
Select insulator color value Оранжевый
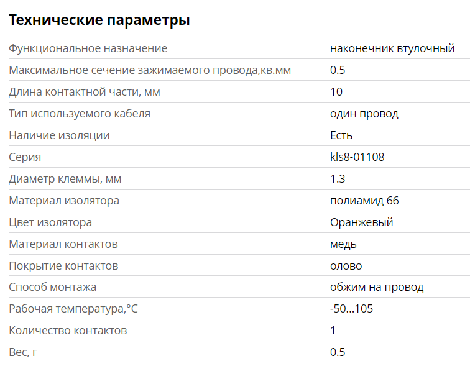(x=361, y=222)
